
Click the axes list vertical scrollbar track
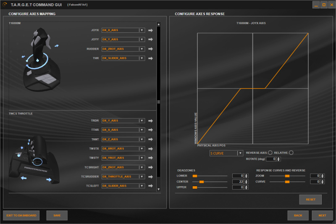click(x=159, y=102)
